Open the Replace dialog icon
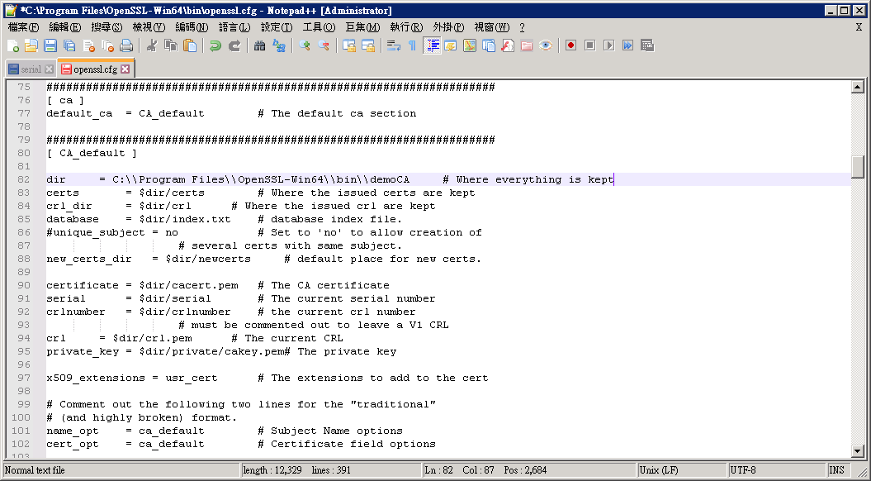Screen dimensions: 871x481 [x=279, y=46]
